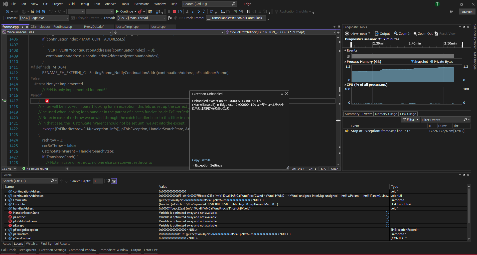Toggle bookmark using the bookmark icon

(x=249, y=11)
